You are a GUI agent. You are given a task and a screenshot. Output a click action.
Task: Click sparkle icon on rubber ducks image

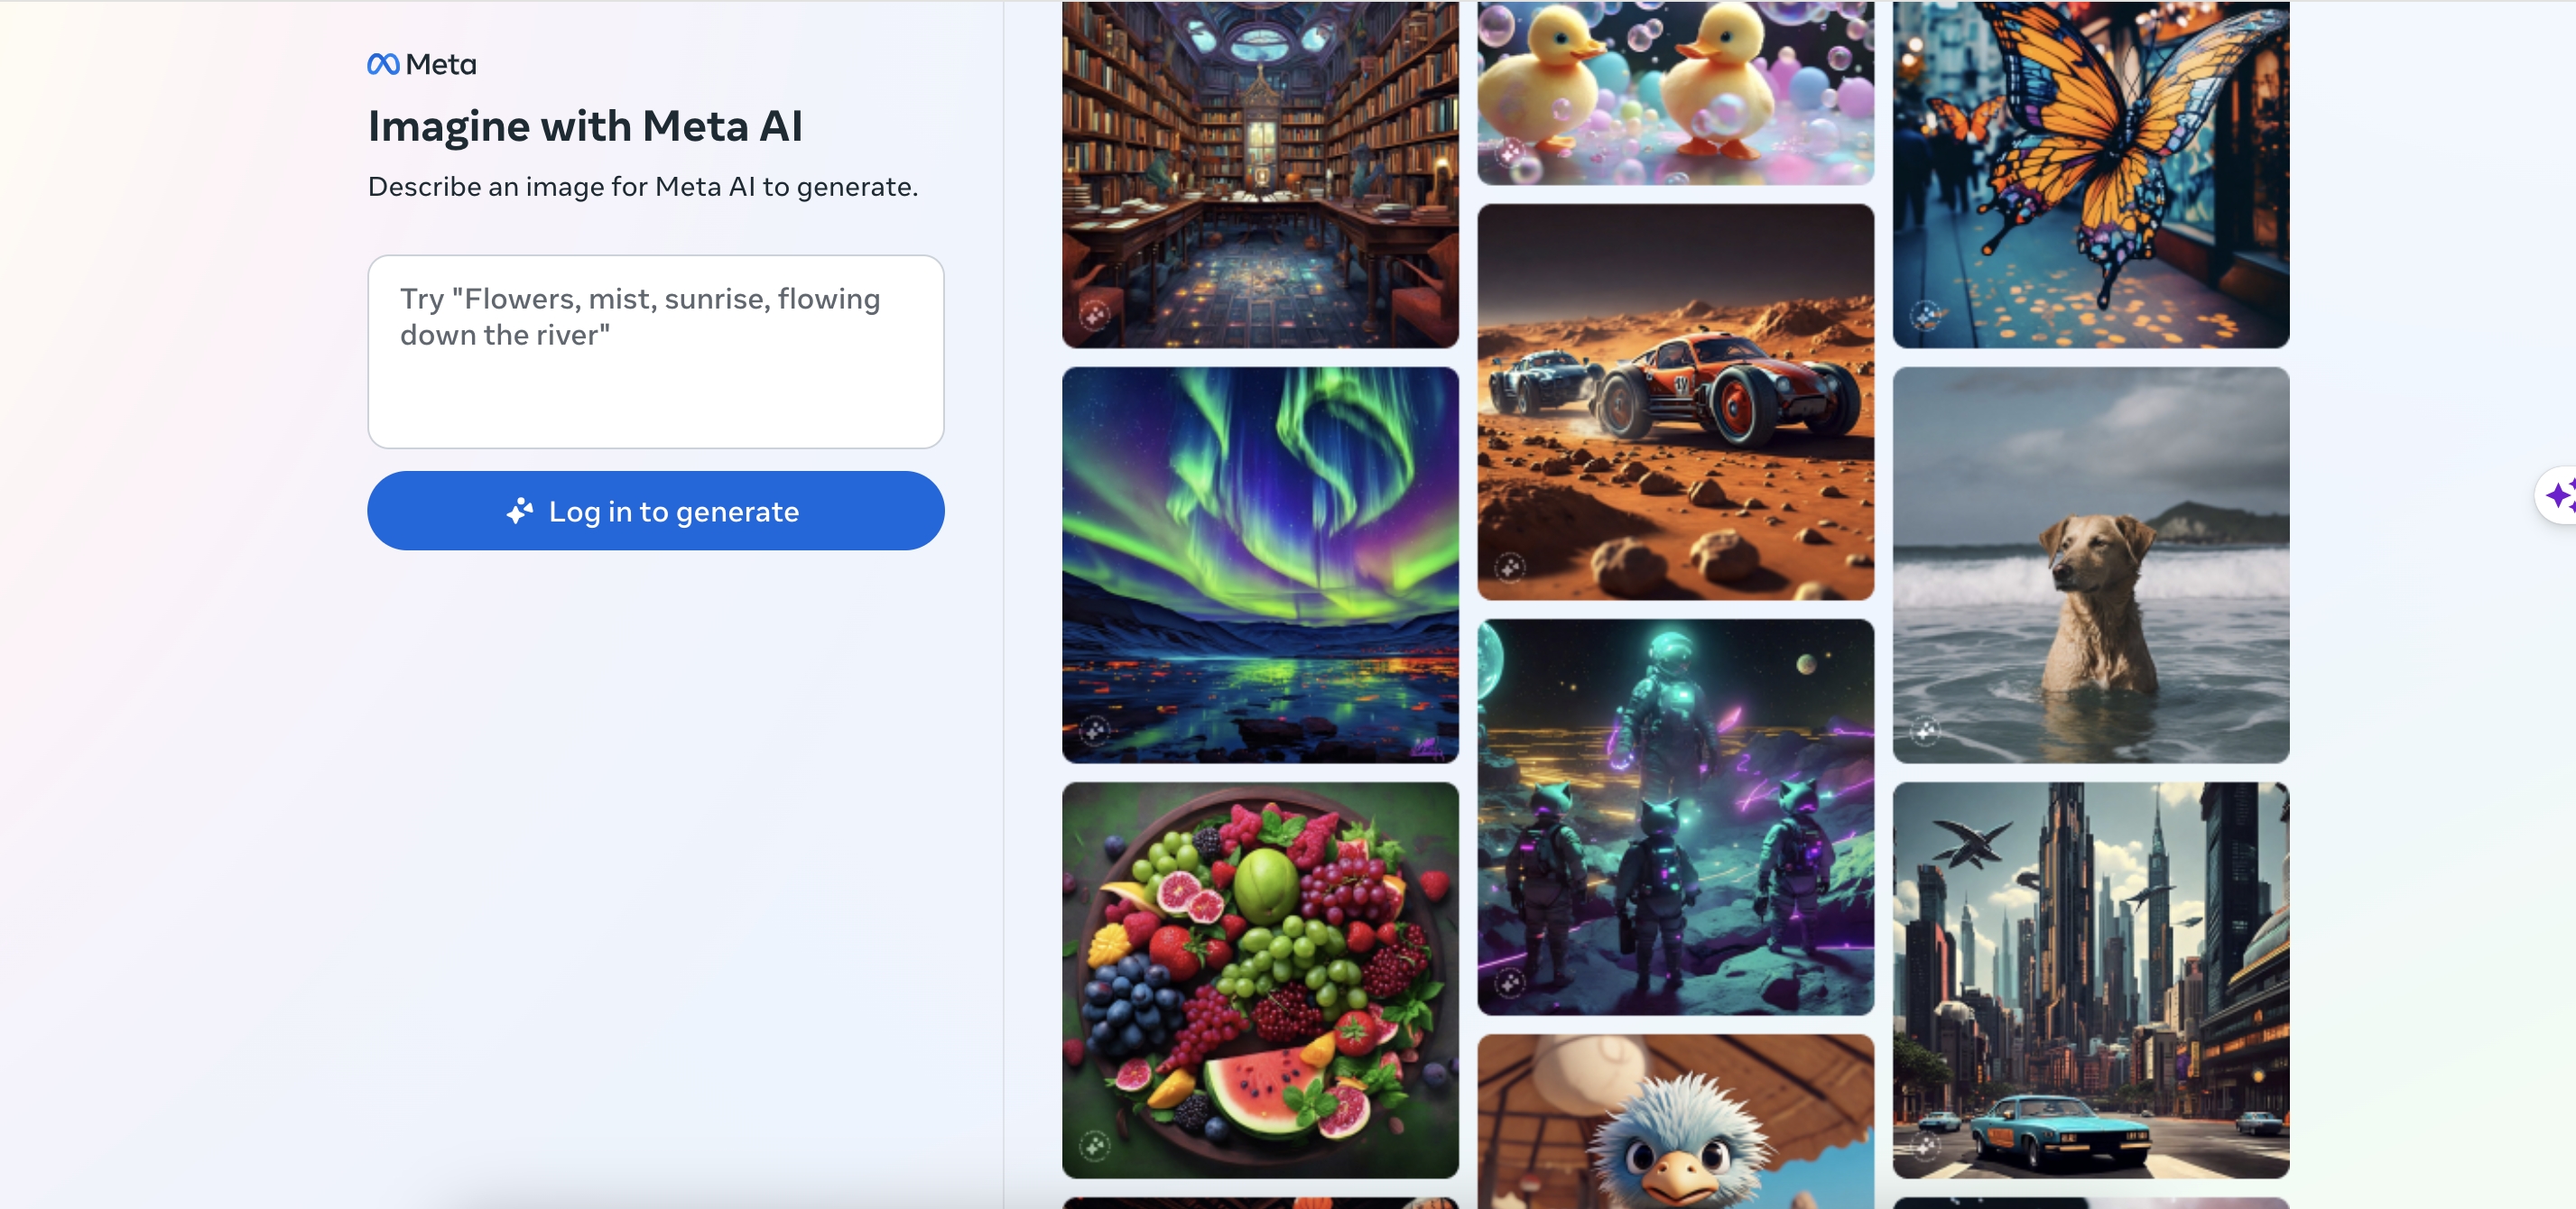tap(1510, 153)
